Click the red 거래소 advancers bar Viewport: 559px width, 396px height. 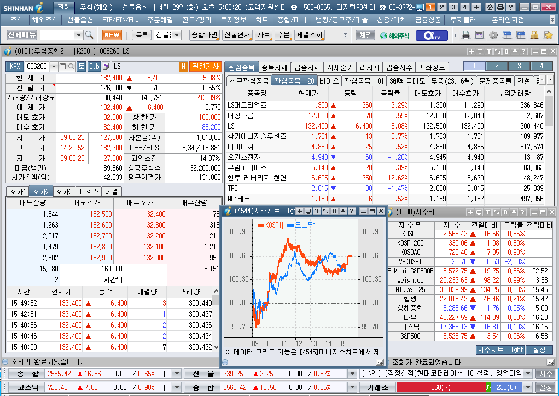441,387
